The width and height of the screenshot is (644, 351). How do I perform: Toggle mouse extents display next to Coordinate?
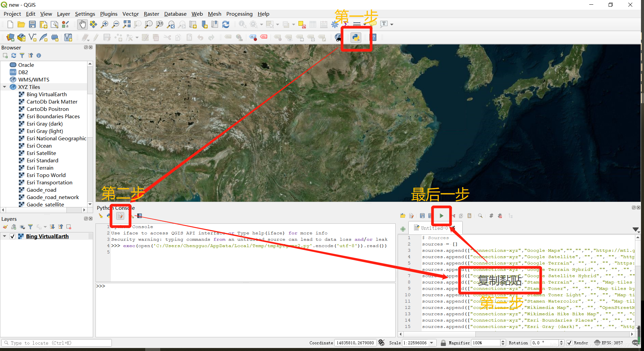381,343
